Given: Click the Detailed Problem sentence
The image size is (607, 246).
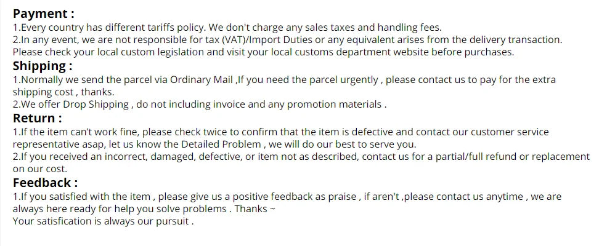Looking at the screenshot, I should pyautogui.click(x=214, y=145).
